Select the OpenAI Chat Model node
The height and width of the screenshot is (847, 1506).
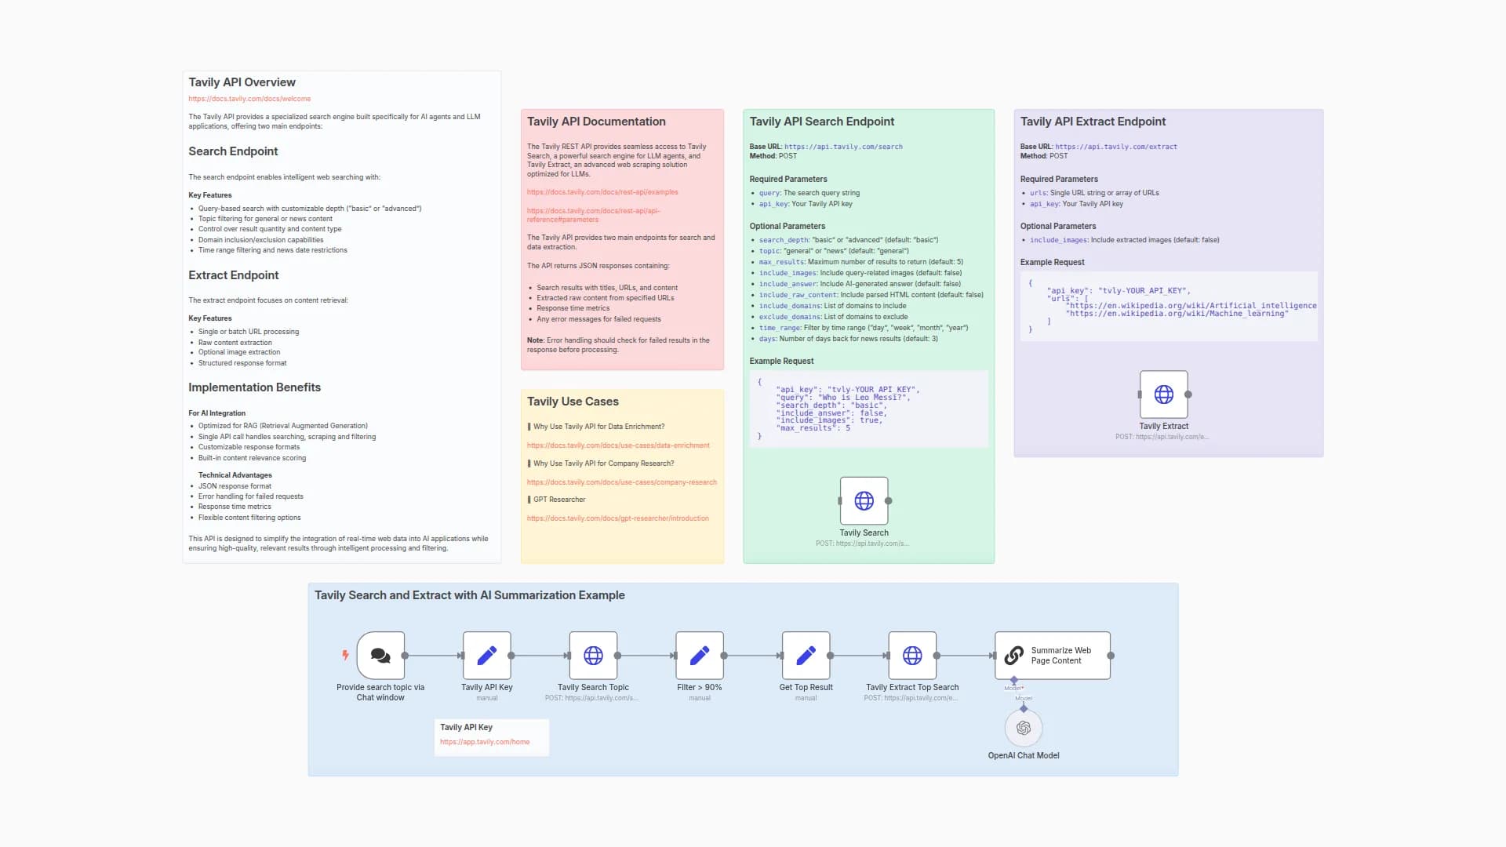click(x=1024, y=729)
